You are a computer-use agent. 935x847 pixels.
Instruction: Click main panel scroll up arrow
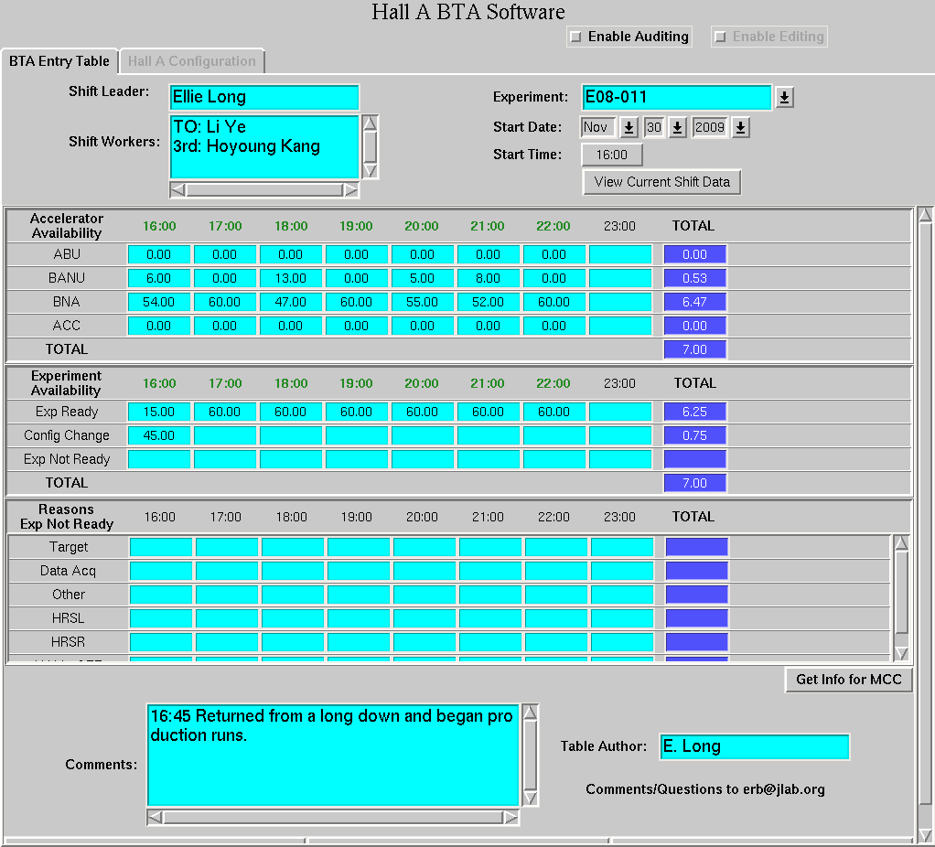click(x=925, y=215)
